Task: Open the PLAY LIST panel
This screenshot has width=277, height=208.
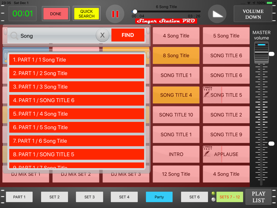Action: coord(258,197)
